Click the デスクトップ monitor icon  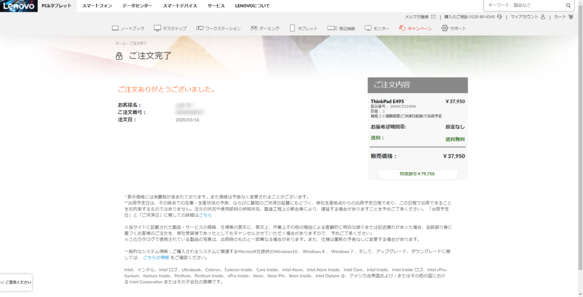[x=157, y=28]
